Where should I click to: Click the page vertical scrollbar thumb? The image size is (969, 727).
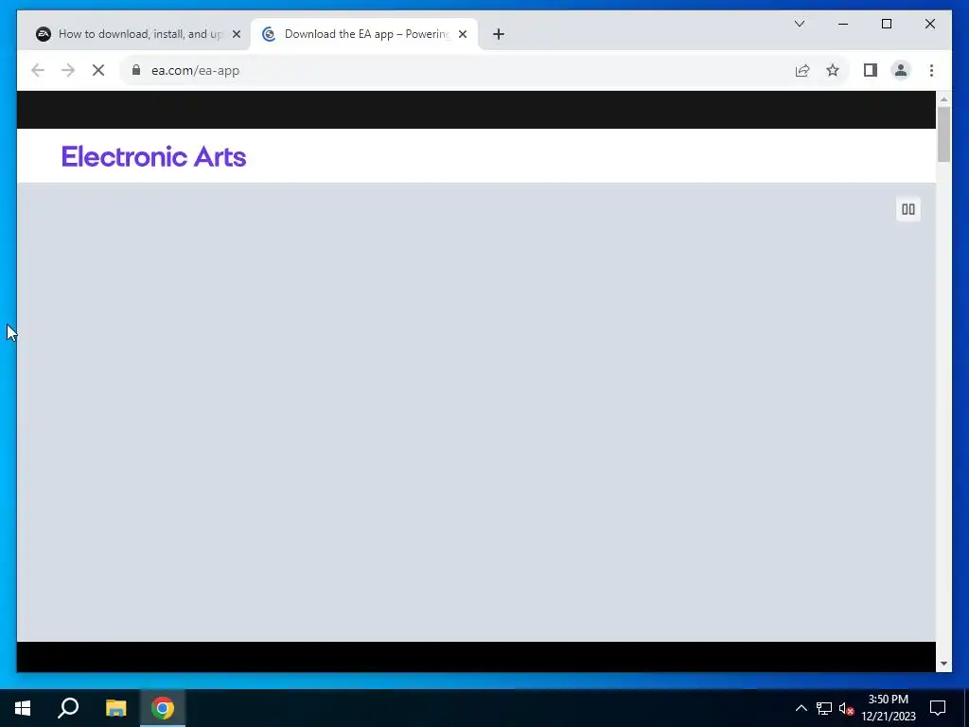[x=943, y=134]
